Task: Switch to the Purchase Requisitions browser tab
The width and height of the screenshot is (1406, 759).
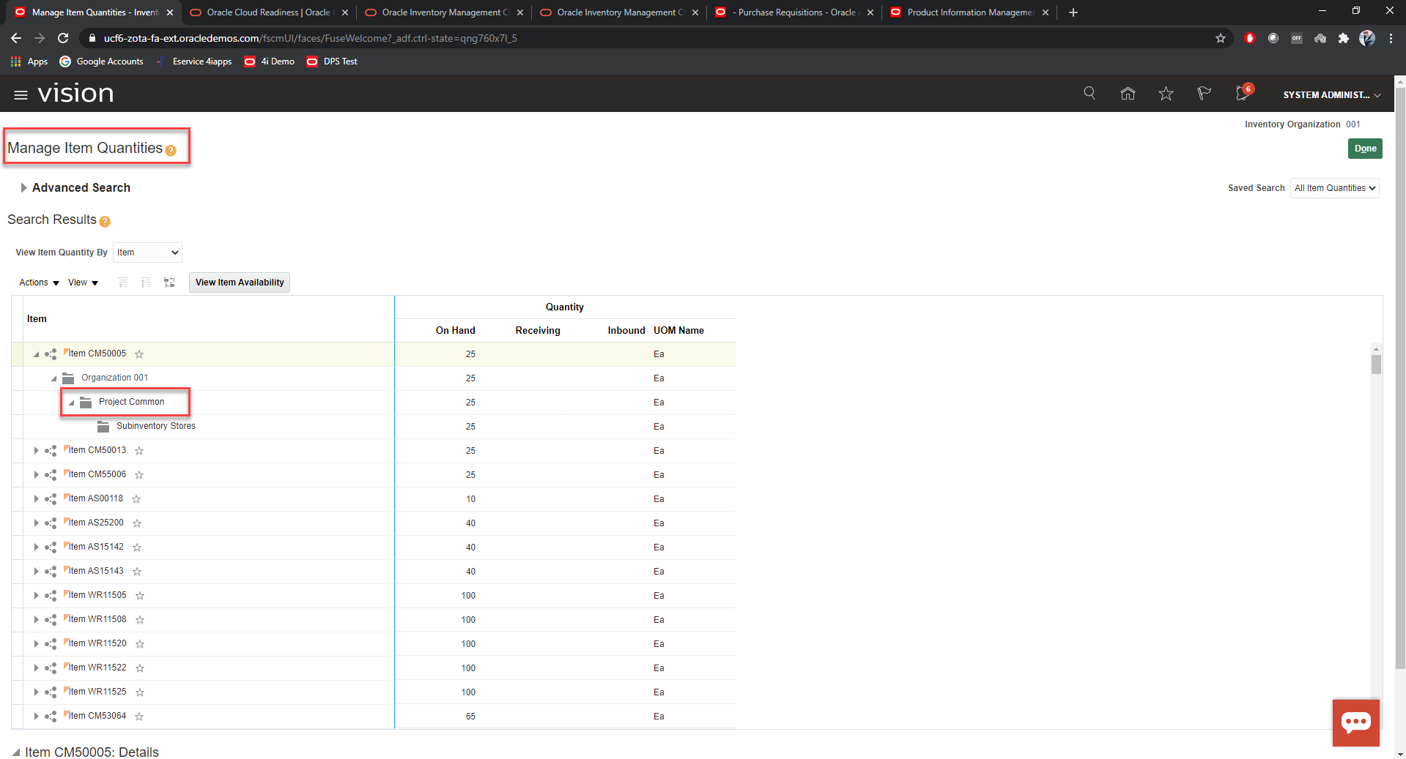Action: click(x=794, y=12)
